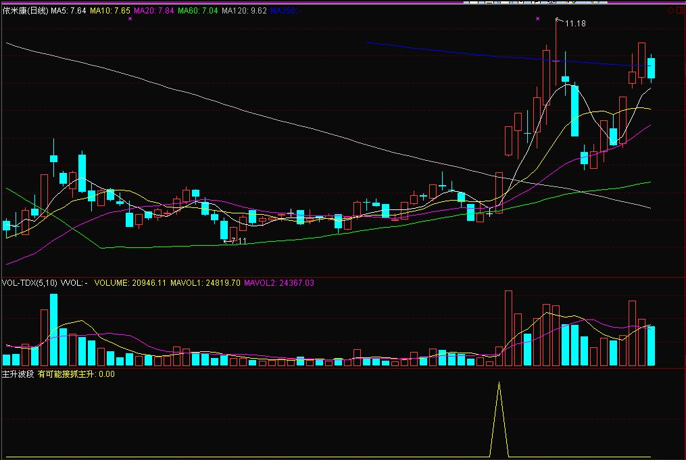The height and width of the screenshot is (460, 686).
Task: Click the diamond icon at chart top-right
Action: 670,11
